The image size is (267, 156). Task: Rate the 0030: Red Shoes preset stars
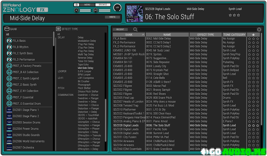253,94
